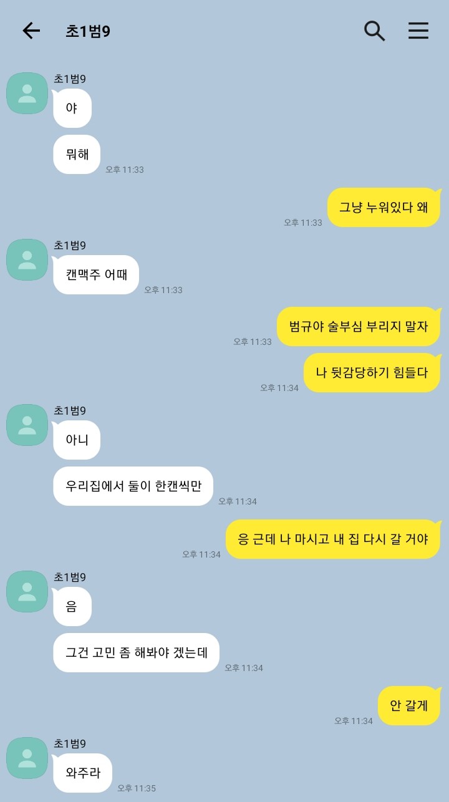Tap the profile avatar beside the 음 message
This screenshot has width=449, height=802.
[x=27, y=591]
